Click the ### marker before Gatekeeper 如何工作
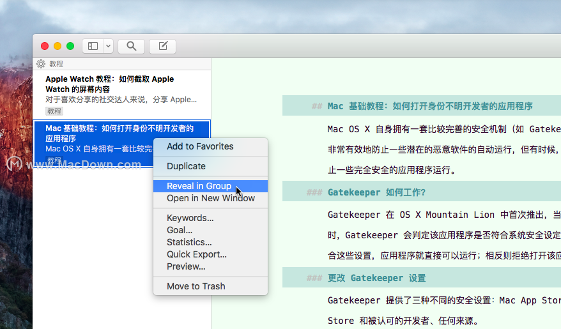The height and width of the screenshot is (329, 561). point(314,192)
